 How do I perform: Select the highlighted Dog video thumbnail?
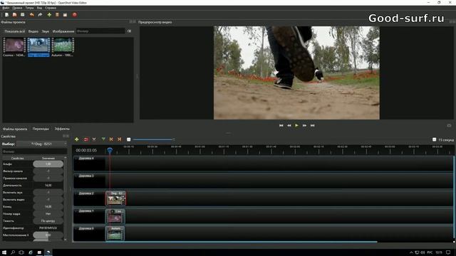pos(38,47)
